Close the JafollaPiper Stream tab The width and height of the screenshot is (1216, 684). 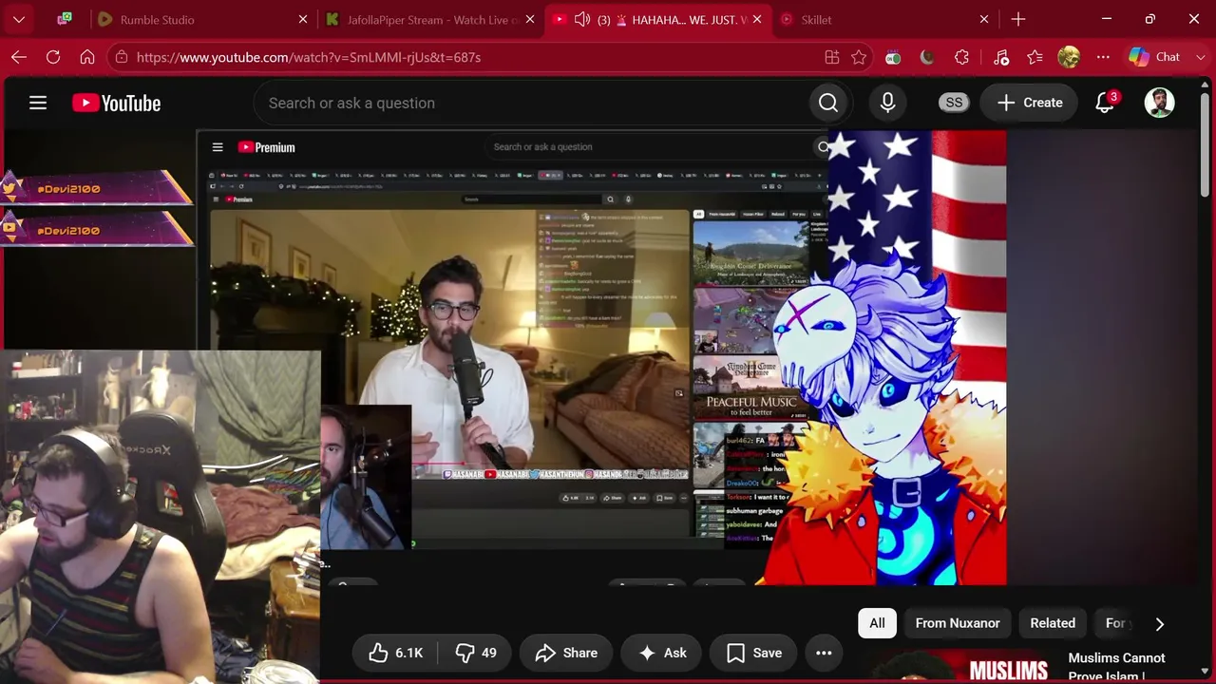(x=530, y=19)
